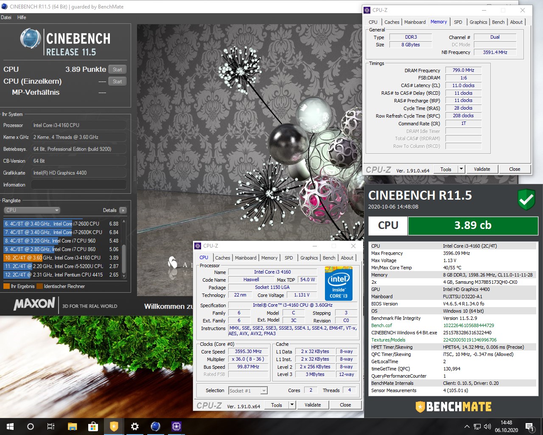Open Cortana search circle on taskbar
Image resolution: width=543 pixels, height=435 pixels.
coord(31,427)
